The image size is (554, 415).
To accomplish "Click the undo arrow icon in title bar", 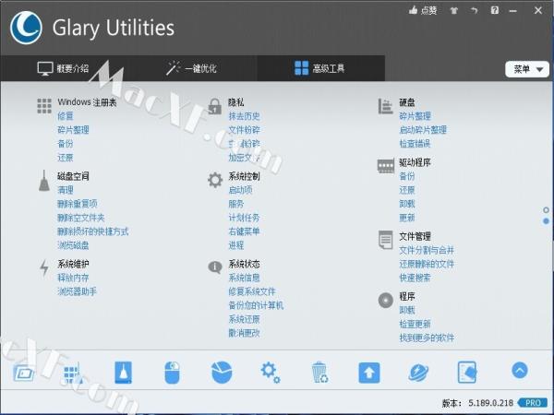I will 475,10.
